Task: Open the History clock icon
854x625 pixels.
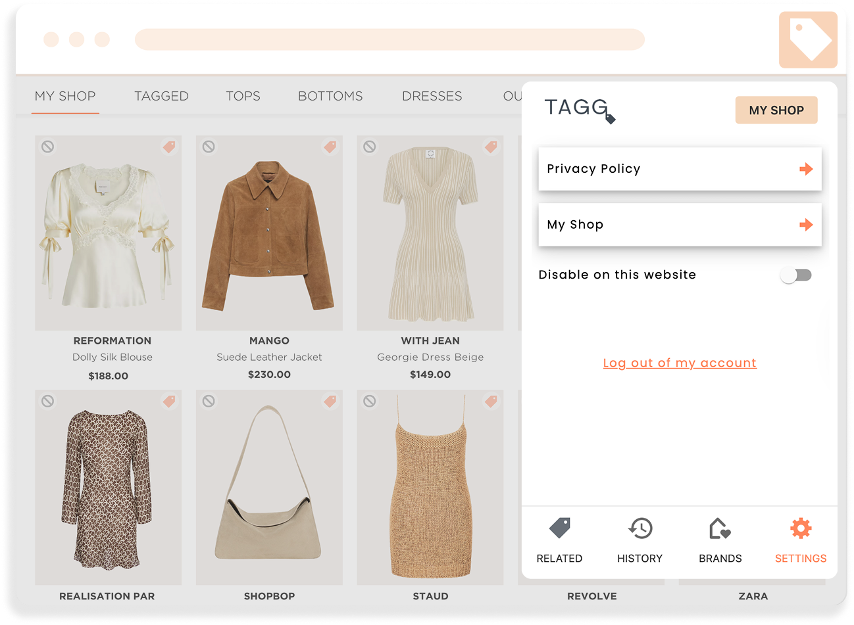Action: 640,528
